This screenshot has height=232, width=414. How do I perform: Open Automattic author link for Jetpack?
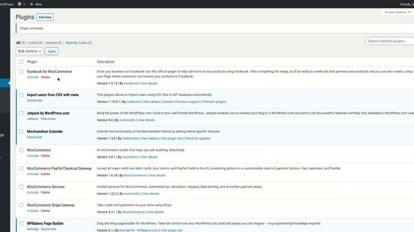[127, 121]
